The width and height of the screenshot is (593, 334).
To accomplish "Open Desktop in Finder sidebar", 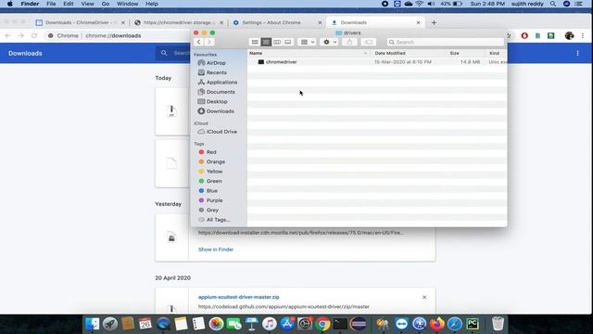I will pos(217,101).
